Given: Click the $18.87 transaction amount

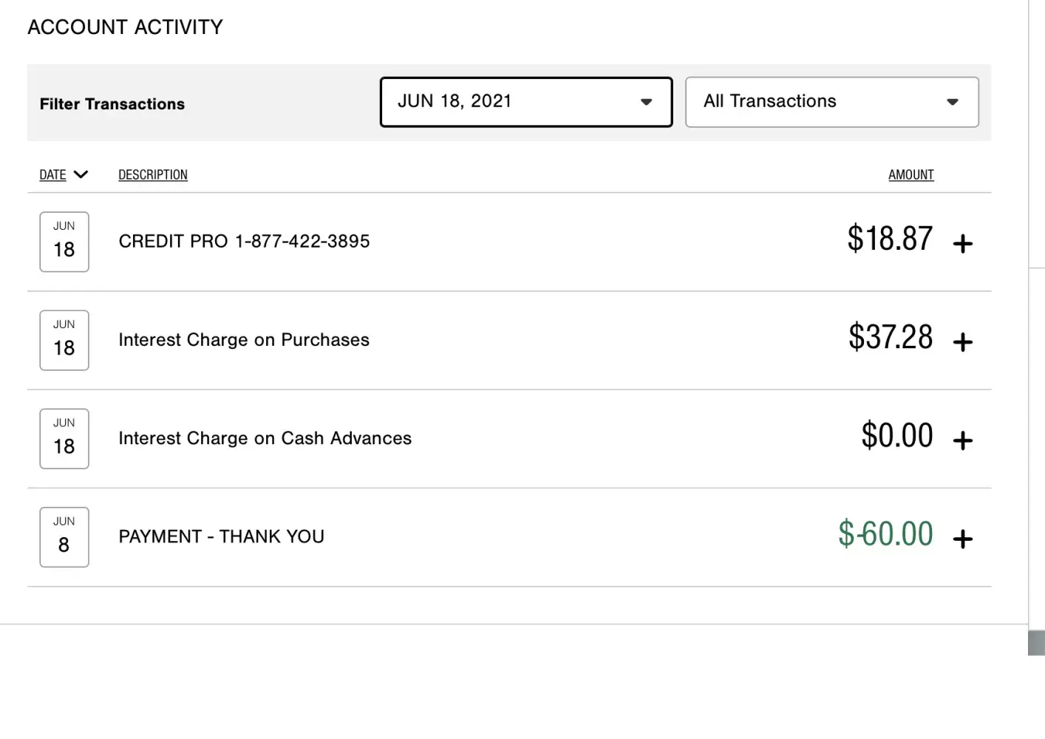Looking at the screenshot, I should pos(890,239).
